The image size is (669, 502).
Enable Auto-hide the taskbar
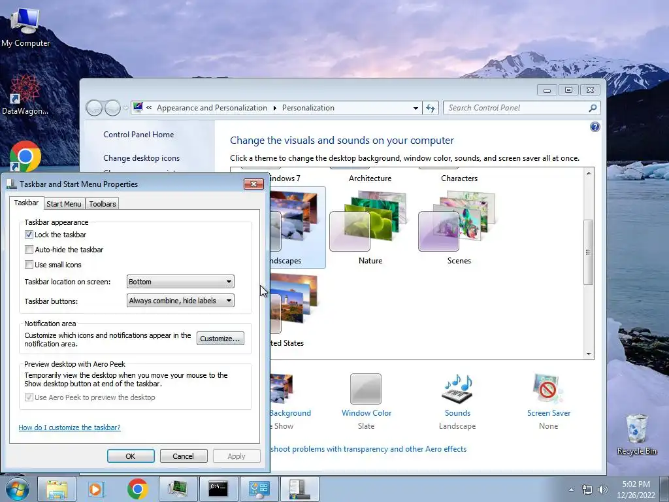(29, 249)
